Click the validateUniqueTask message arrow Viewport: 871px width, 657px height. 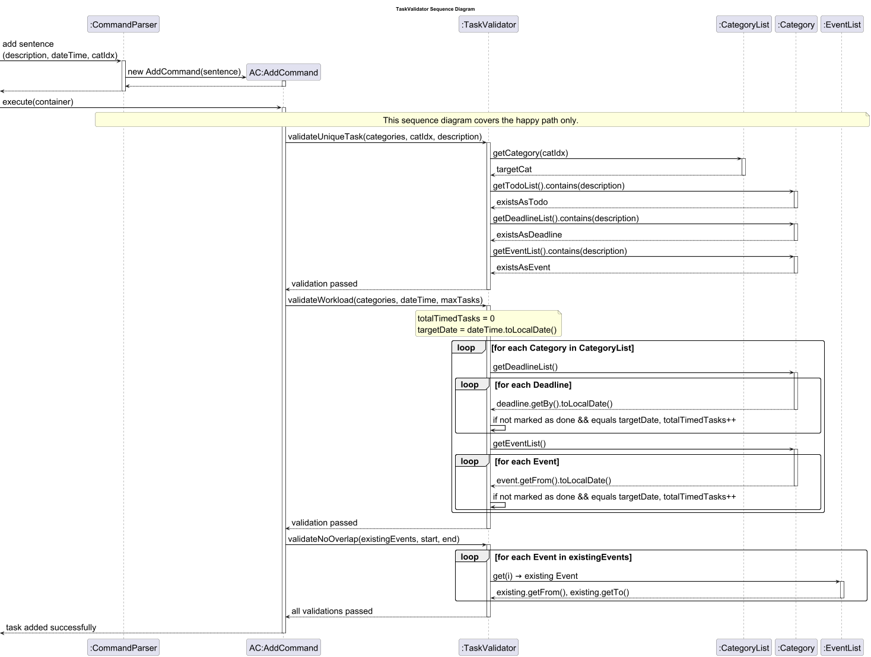click(x=386, y=137)
